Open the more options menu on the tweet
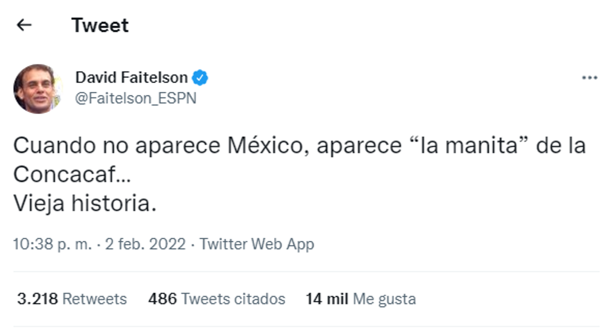 coord(589,77)
